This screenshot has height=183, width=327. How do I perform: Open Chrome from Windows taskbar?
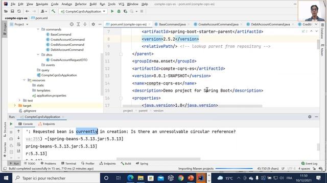tap(181, 178)
